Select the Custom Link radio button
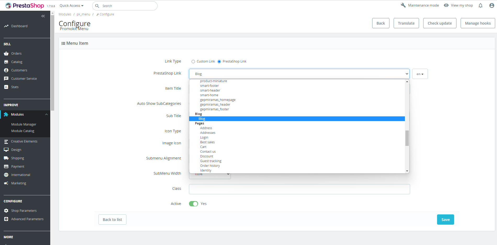Image resolution: width=497 pixels, height=245 pixels. click(x=193, y=62)
